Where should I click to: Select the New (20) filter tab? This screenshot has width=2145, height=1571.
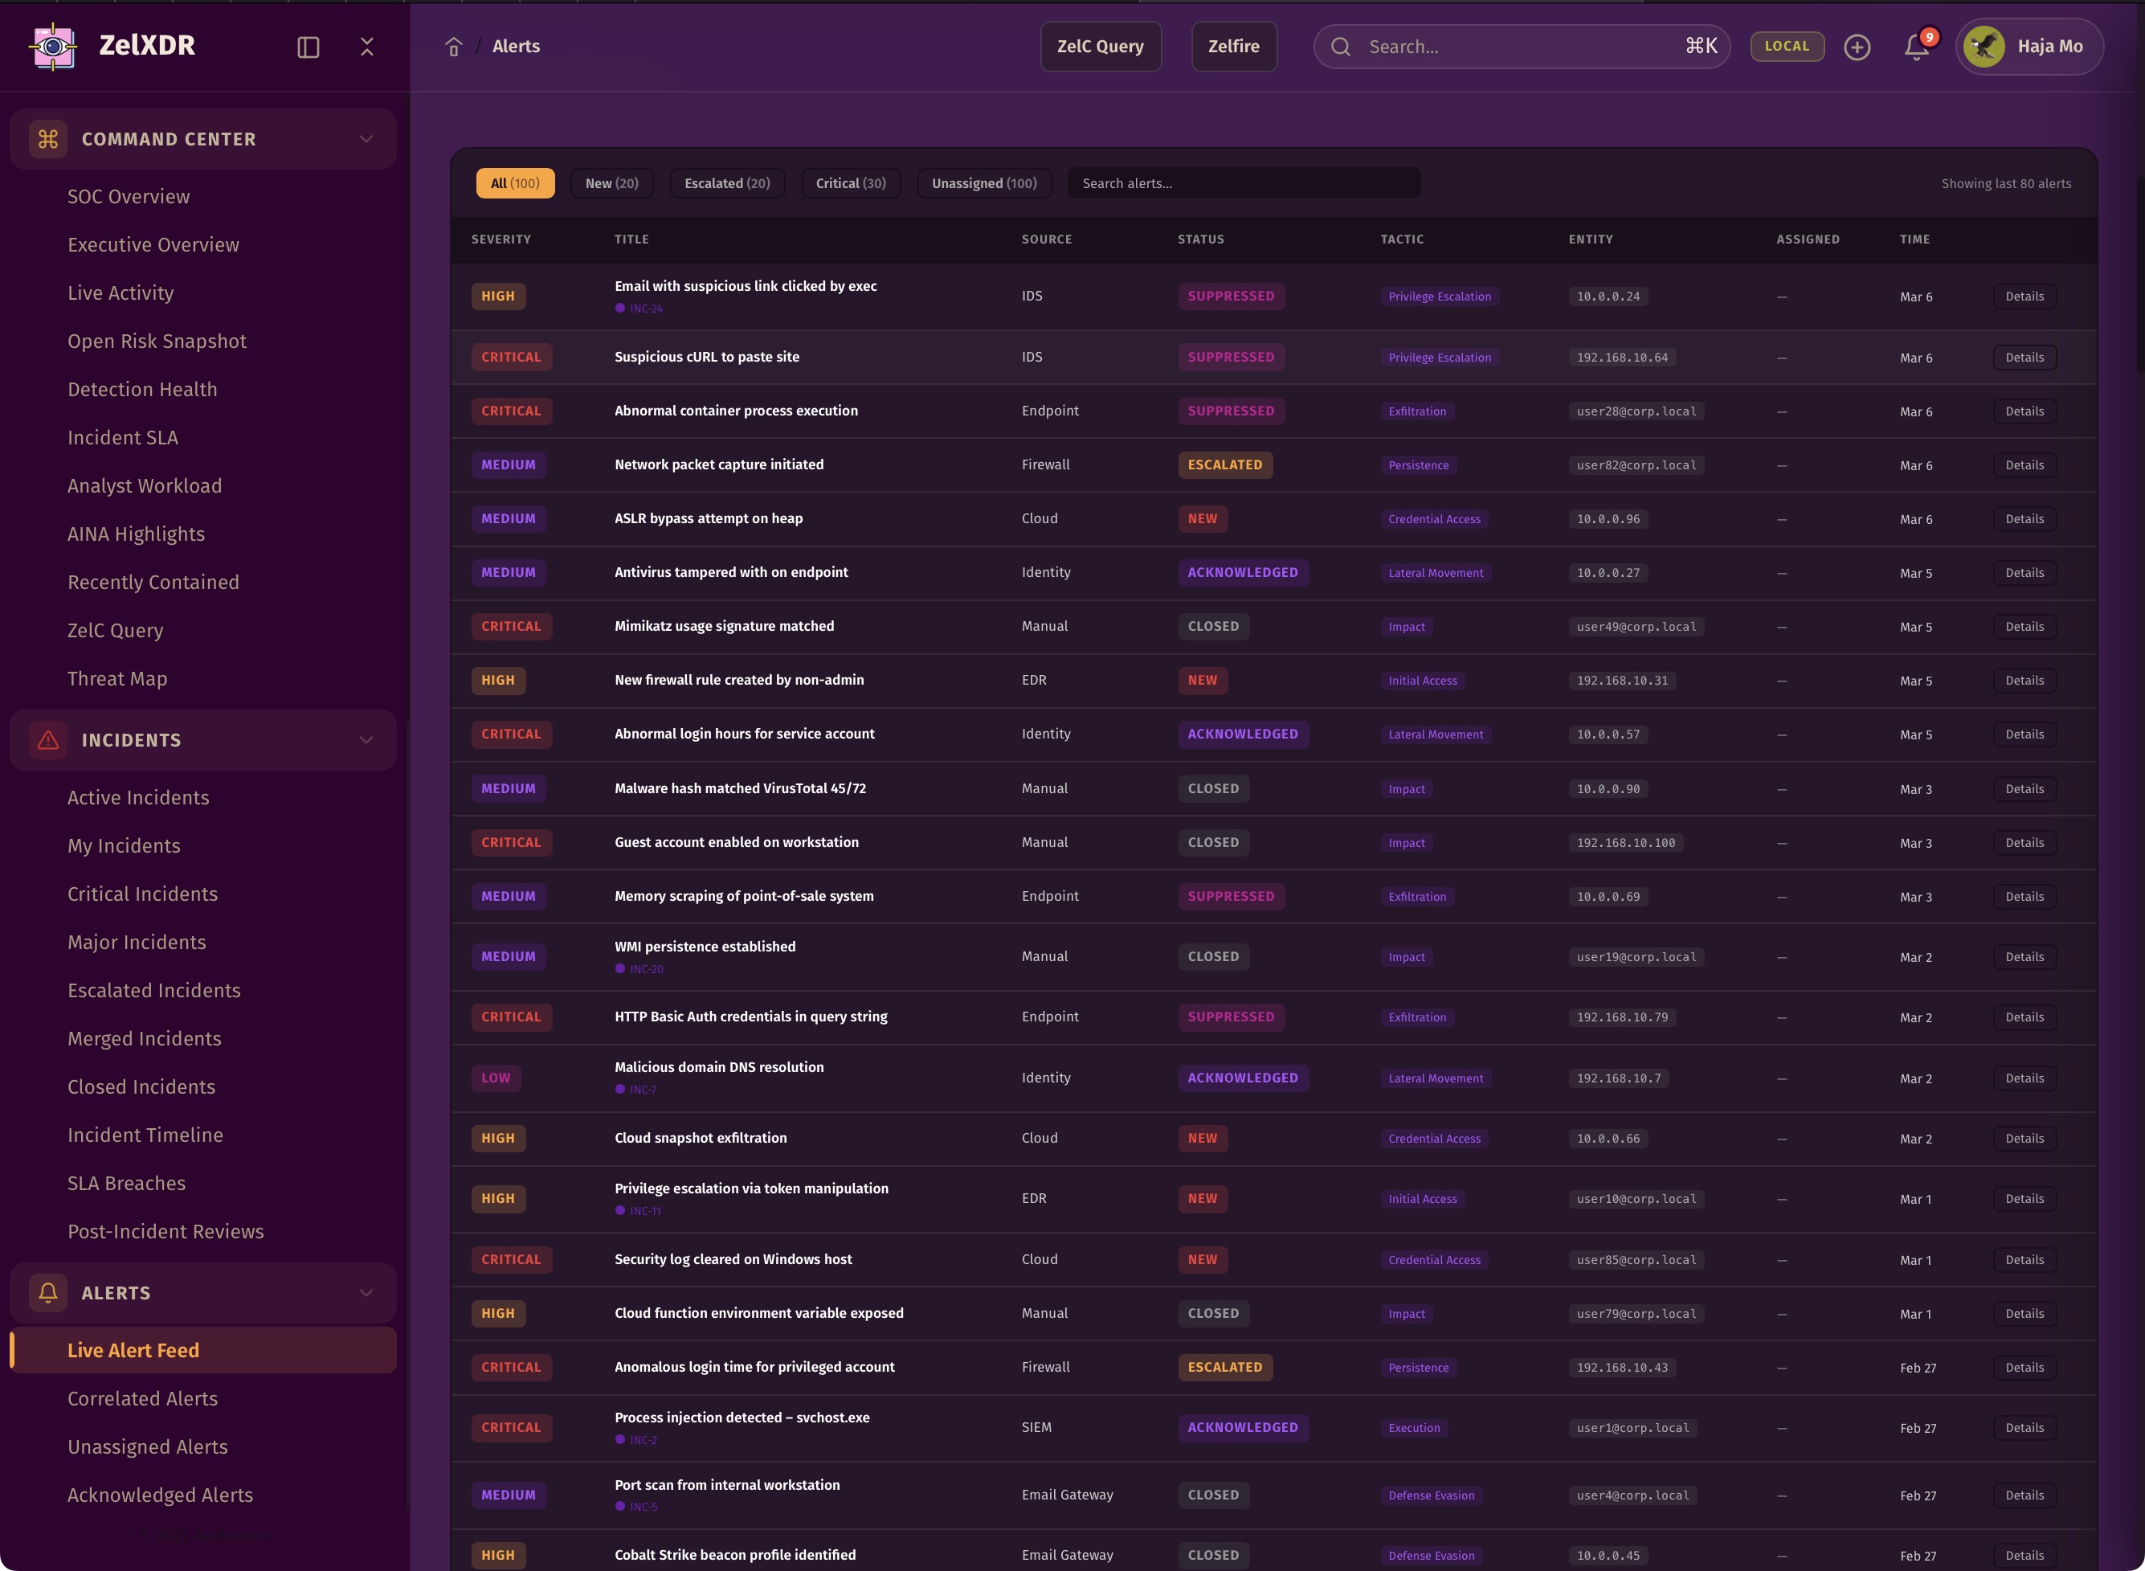611,183
